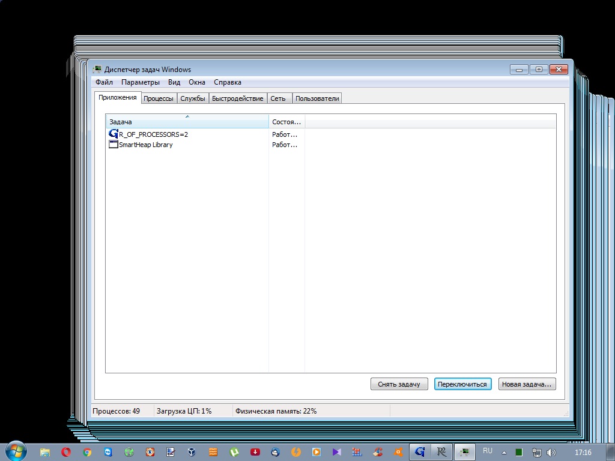This screenshot has height=461, width=615.
Task: Open the Вид menu
Action: click(174, 82)
